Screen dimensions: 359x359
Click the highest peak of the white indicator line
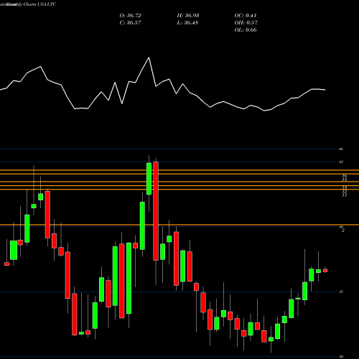[x=149, y=57]
